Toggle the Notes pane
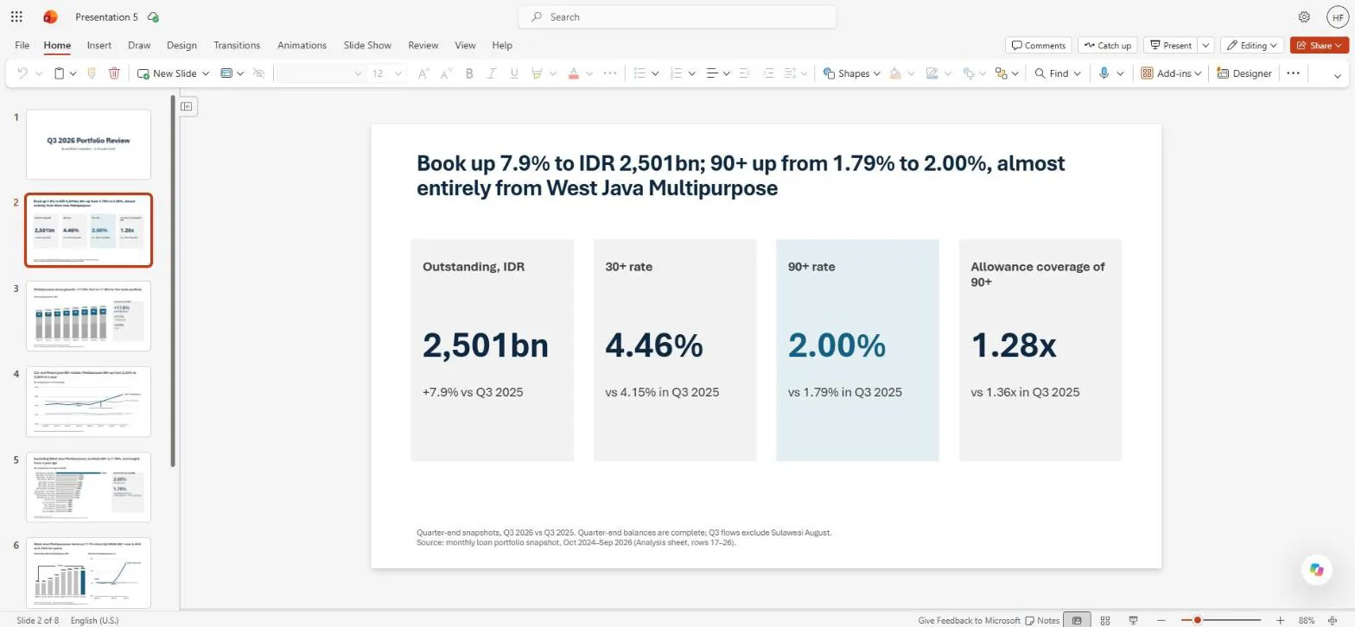This screenshot has height=627, width=1355. click(x=1042, y=620)
